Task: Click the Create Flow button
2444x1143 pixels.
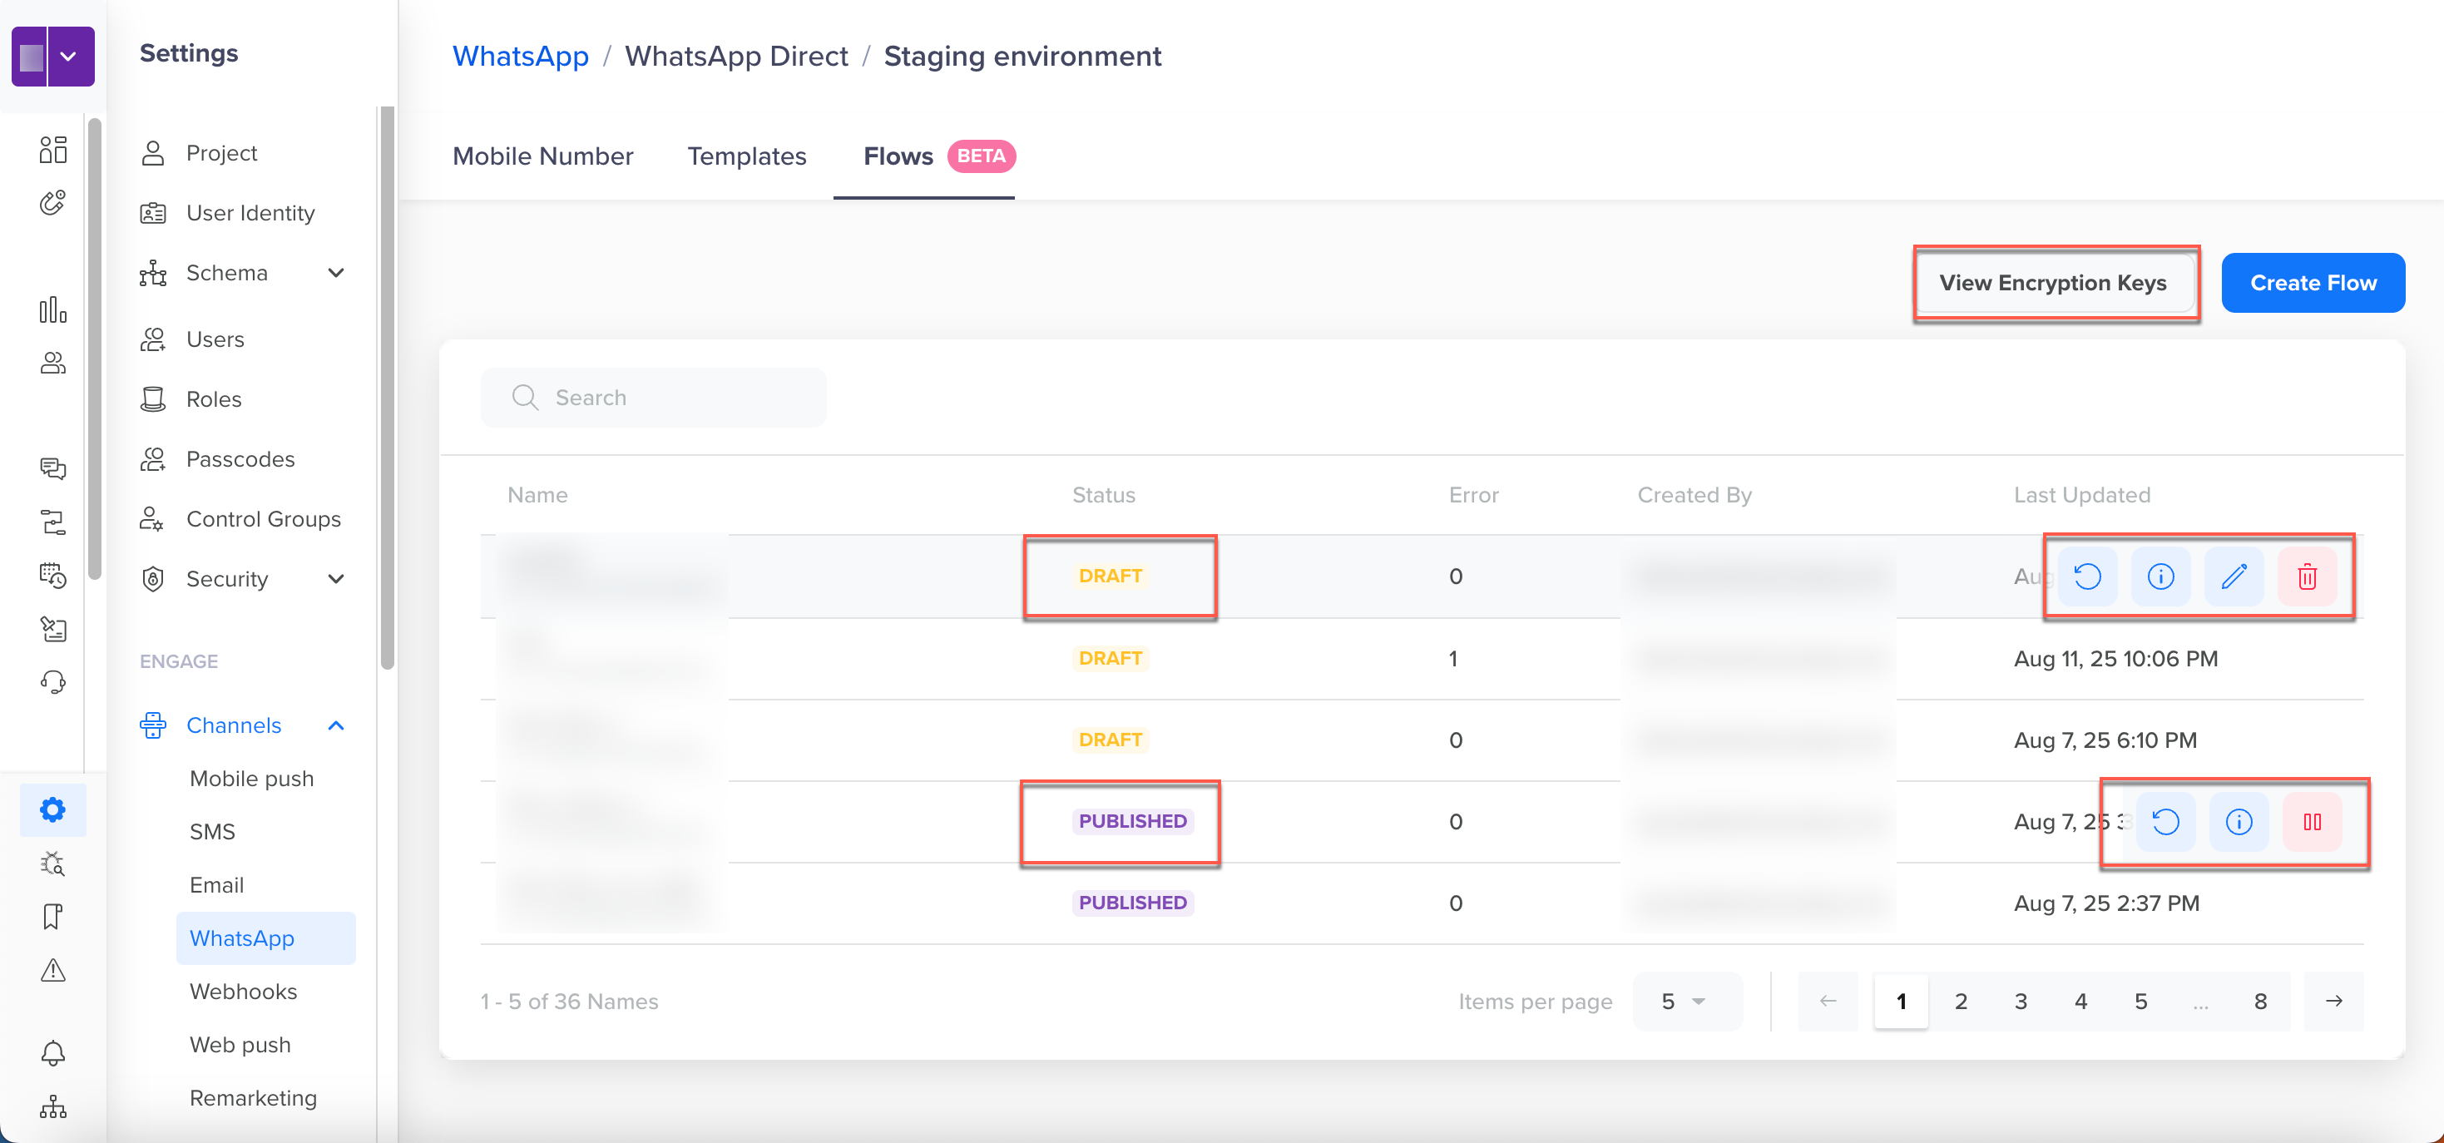Action: 2313,282
